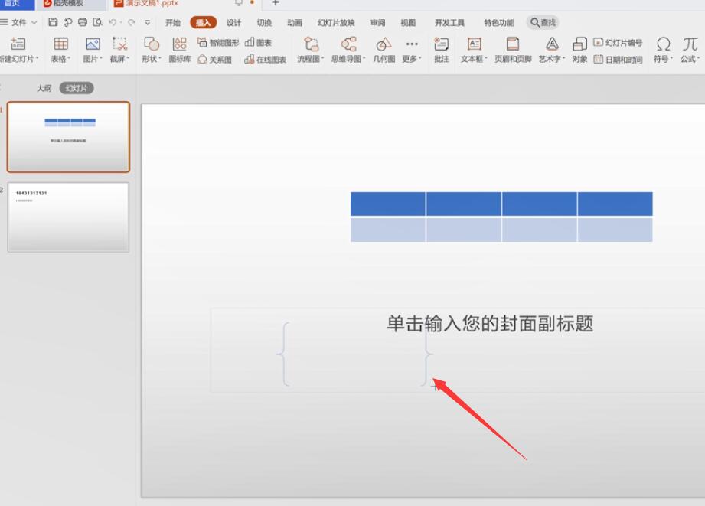705x506 pixels.
Task: Select the 截屏 screenshot tool
Action: [119, 50]
